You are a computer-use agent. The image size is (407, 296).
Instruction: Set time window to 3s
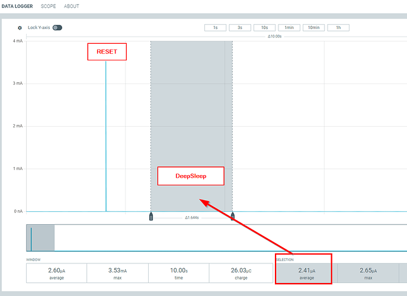click(240, 28)
